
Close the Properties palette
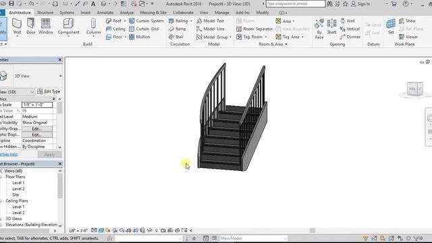(x=60, y=59)
